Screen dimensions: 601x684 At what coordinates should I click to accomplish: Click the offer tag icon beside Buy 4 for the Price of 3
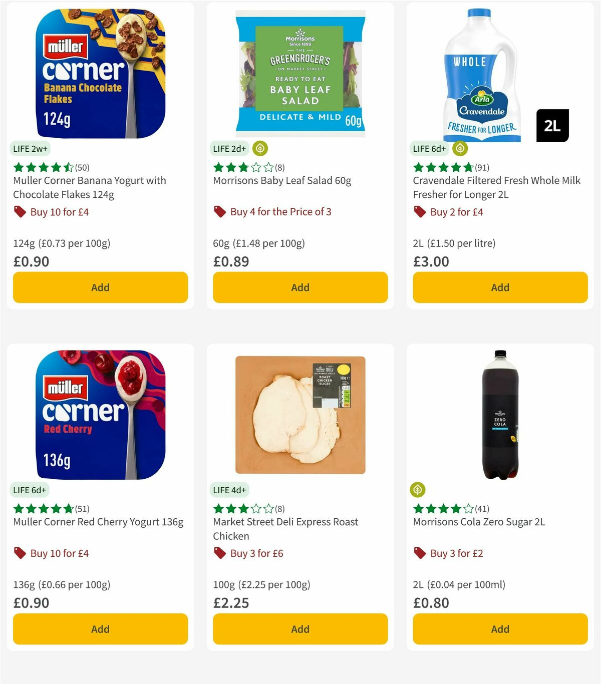click(219, 212)
